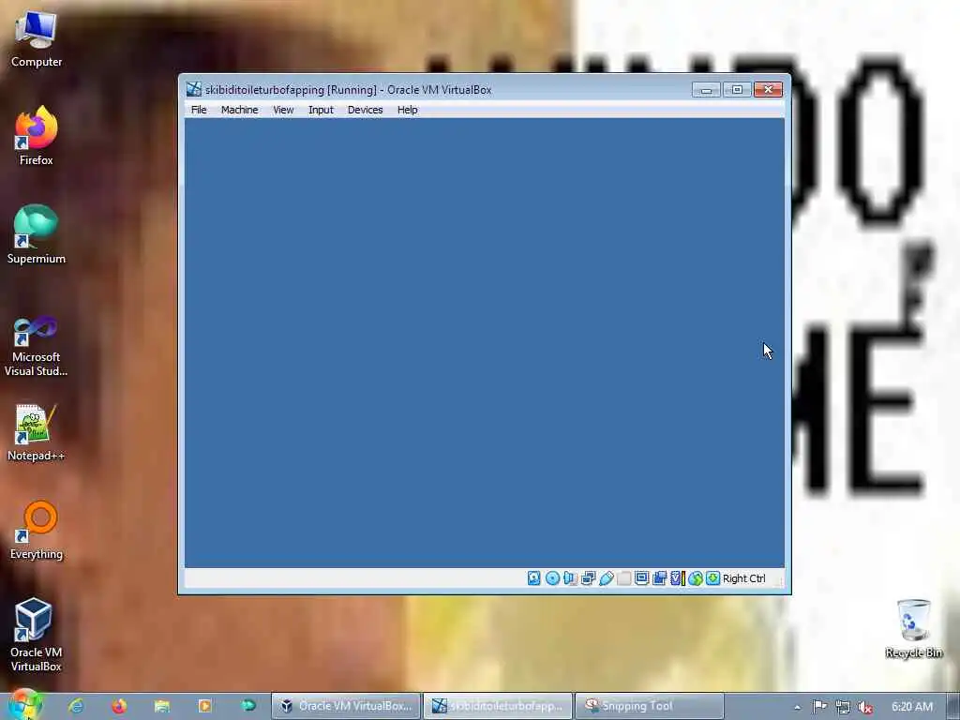
Task: Click the audio status icon
Action: click(570, 577)
